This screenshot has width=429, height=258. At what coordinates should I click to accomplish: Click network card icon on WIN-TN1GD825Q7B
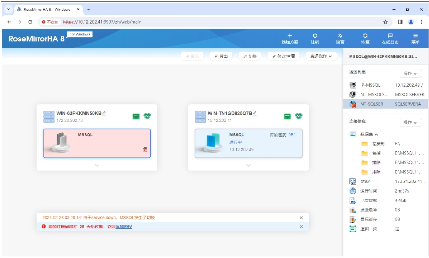[x=287, y=116]
